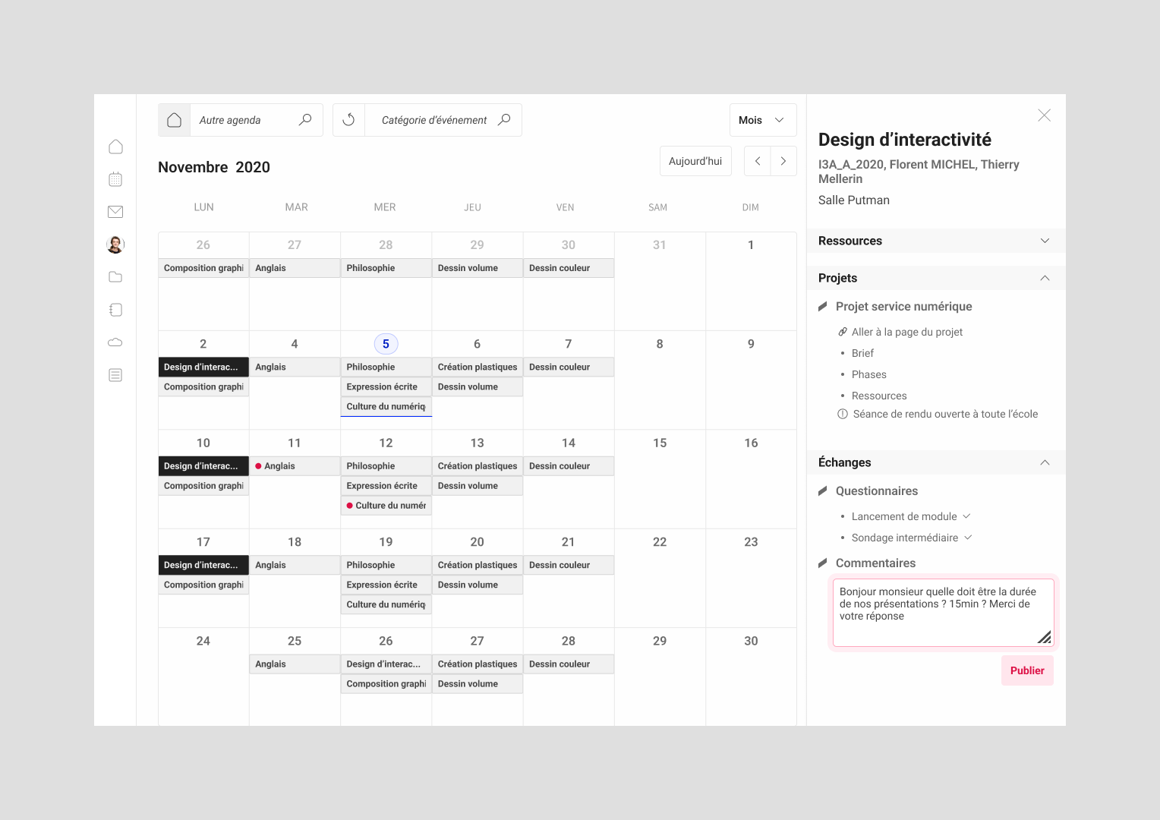Open Anglais event with red dot on 11
Screen dimensions: 1160x820
point(295,466)
